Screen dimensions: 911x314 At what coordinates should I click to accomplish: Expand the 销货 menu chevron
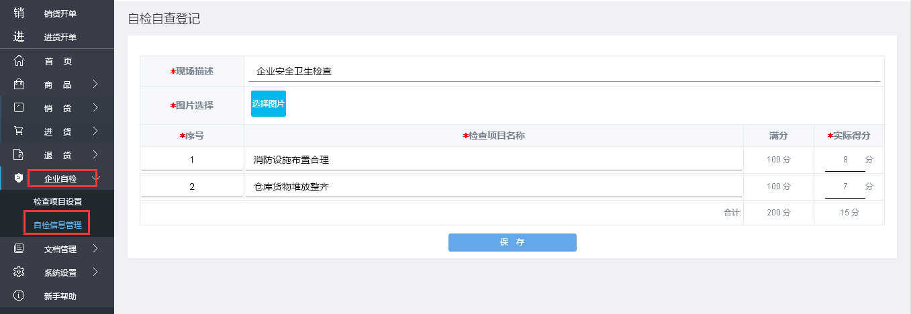(95, 107)
